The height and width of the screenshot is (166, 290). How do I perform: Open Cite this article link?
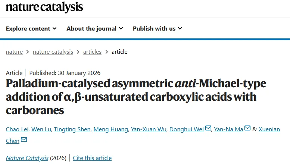pyautogui.click(x=92, y=158)
